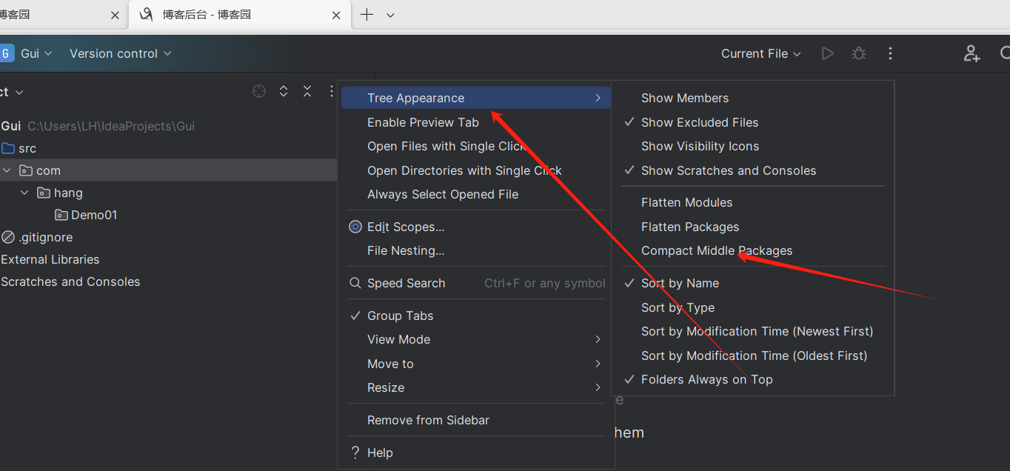The image size is (1010, 471).
Task: Click the Add Collaborator person icon
Action: pyautogui.click(x=971, y=53)
